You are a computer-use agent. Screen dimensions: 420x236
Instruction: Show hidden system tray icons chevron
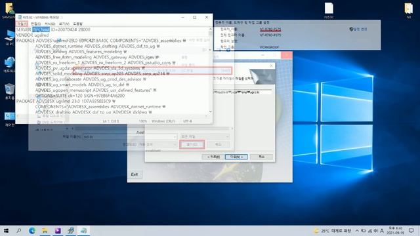357,231
